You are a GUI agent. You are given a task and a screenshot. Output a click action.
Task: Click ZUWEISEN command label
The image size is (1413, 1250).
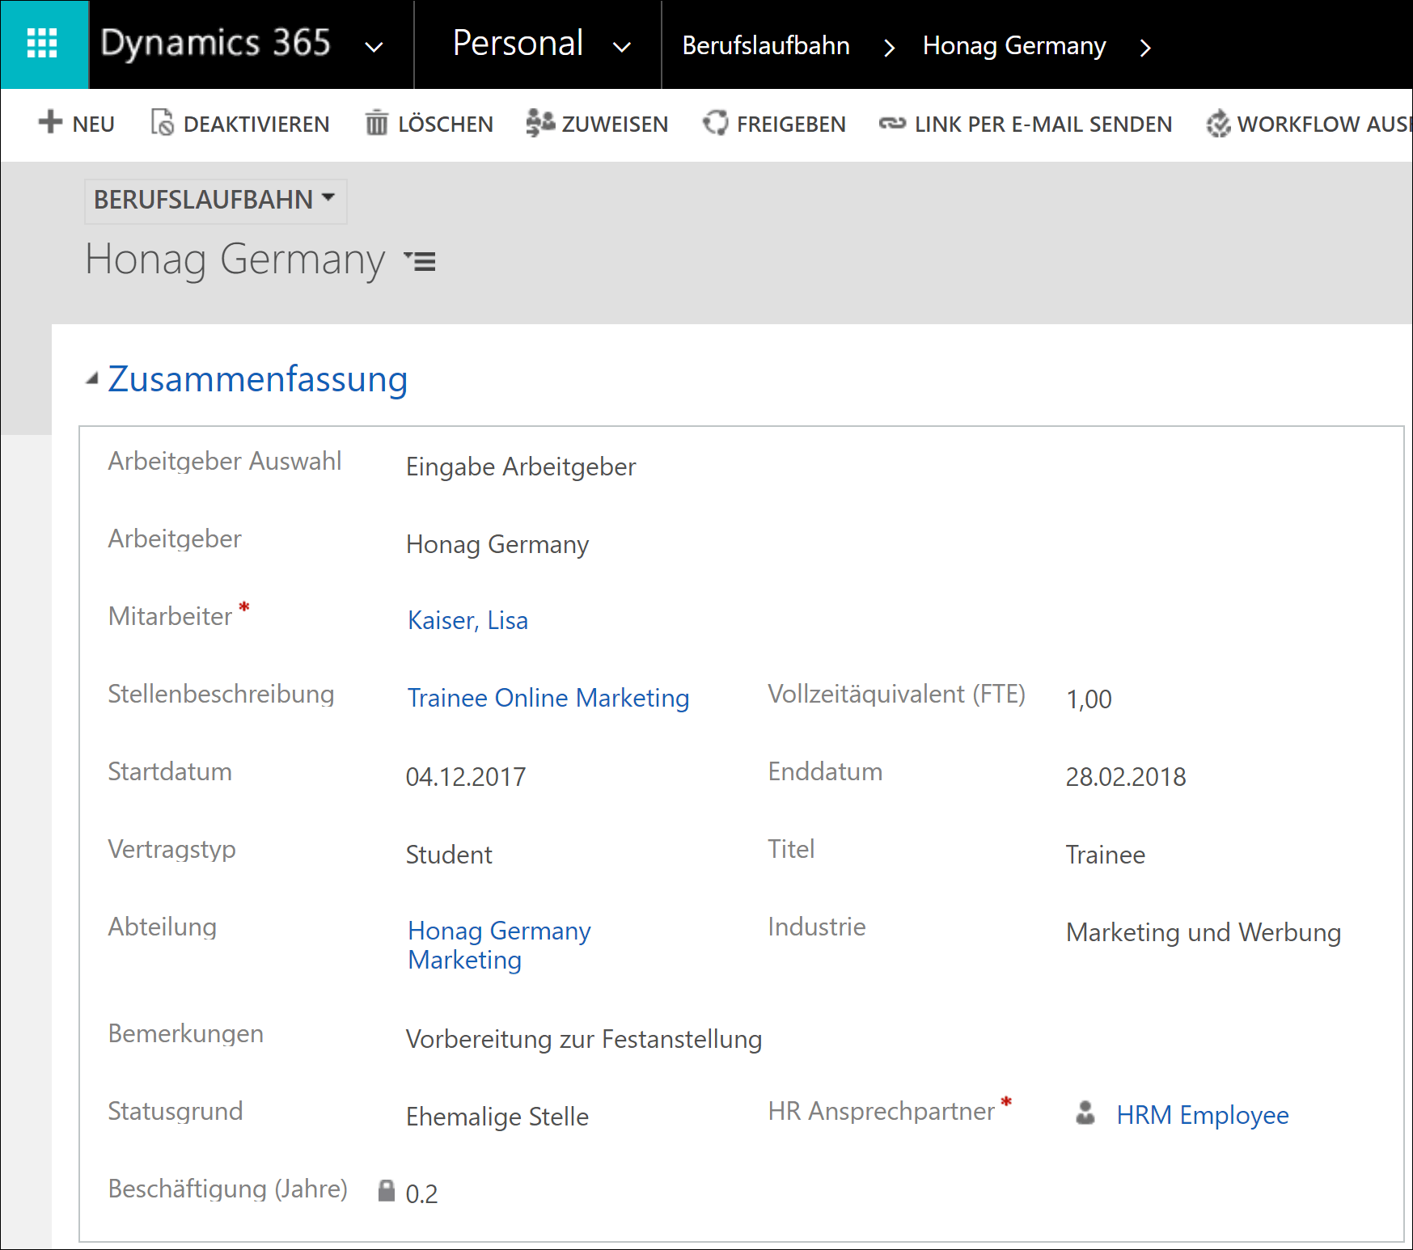click(x=615, y=125)
